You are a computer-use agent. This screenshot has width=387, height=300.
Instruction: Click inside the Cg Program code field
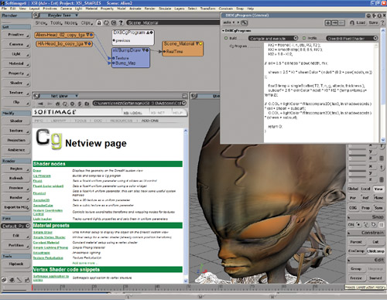coord(319,92)
